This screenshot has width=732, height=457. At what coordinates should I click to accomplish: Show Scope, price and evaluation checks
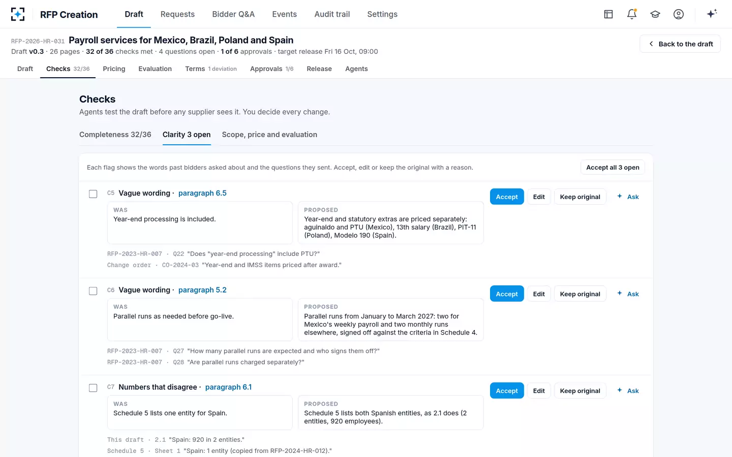click(269, 135)
